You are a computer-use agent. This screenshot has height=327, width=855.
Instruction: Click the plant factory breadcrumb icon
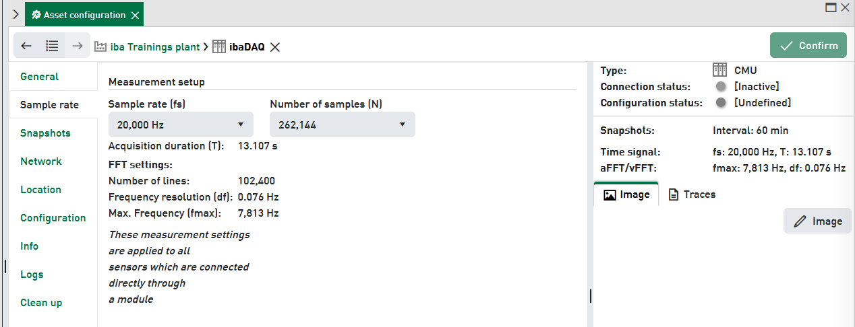point(100,47)
